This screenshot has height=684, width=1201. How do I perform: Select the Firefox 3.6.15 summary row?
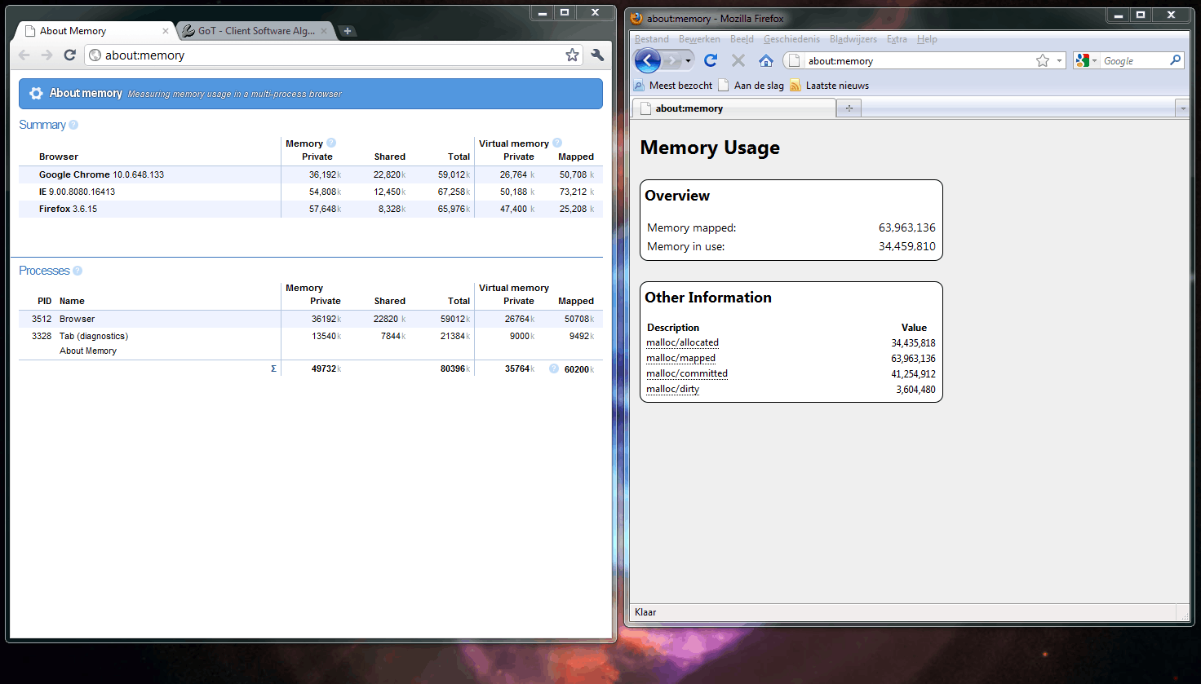coord(311,209)
